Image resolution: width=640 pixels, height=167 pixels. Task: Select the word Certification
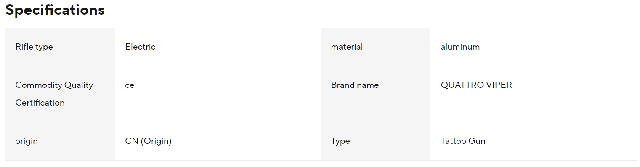[40, 103]
